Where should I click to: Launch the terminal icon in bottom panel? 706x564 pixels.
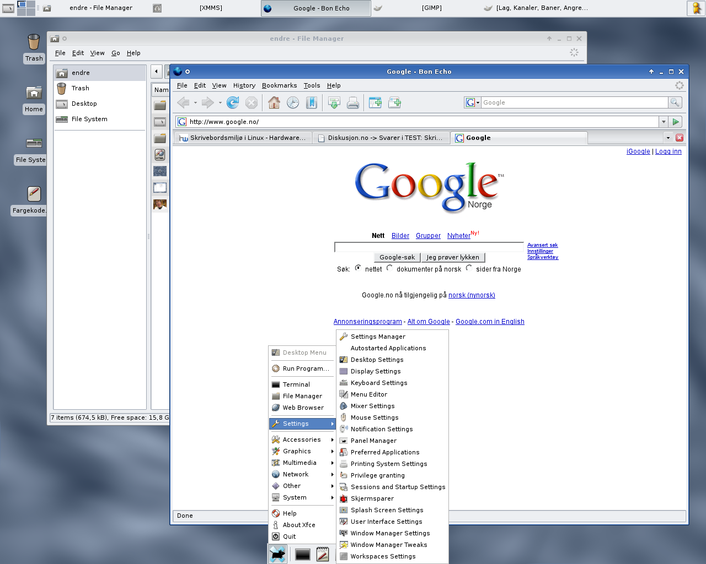coord(302,555)
